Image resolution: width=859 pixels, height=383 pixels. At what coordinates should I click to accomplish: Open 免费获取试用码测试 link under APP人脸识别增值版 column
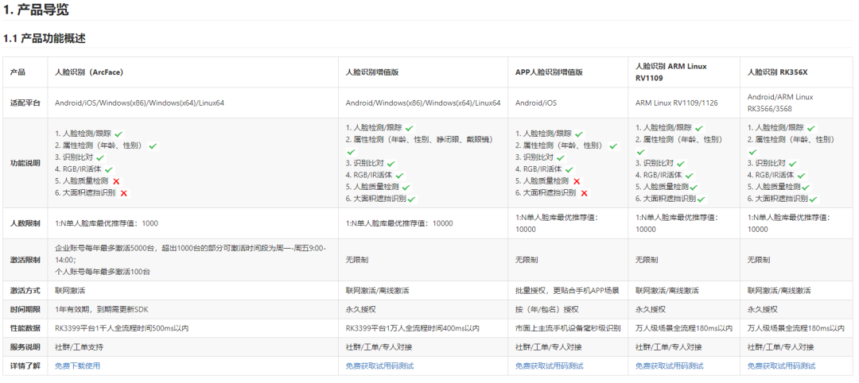(x=550, y=366)
